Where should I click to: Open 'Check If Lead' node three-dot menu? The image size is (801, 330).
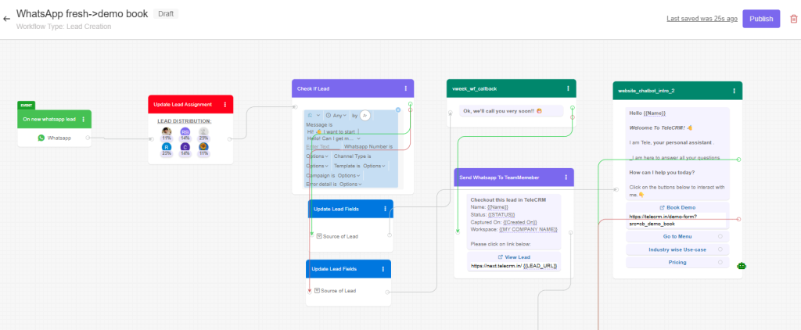click(406, 88)
